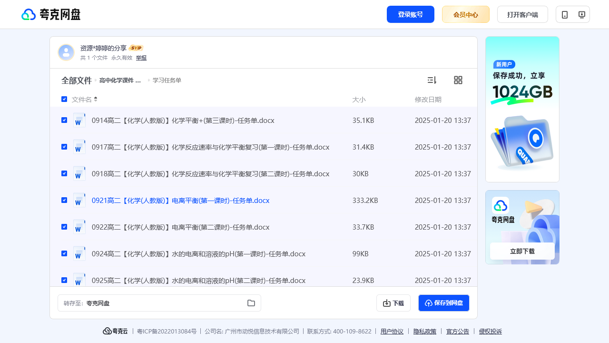
Task: Open file 0924高二 水的电离和溶液的pH(第一课时)
Action: (198, 254)
